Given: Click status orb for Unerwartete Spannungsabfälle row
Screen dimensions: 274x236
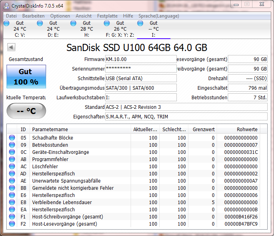Looking at the screenshot, I should click(x=12, y=181).
